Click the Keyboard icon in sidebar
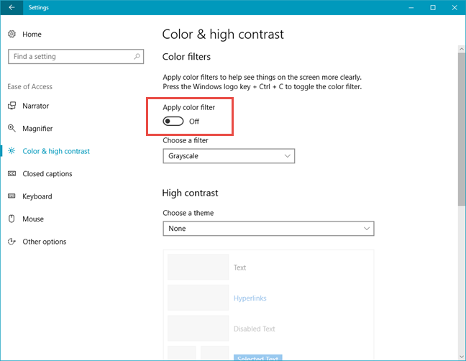Image resolution: width=466 pixels, height=361 pixels. (12, 196)
